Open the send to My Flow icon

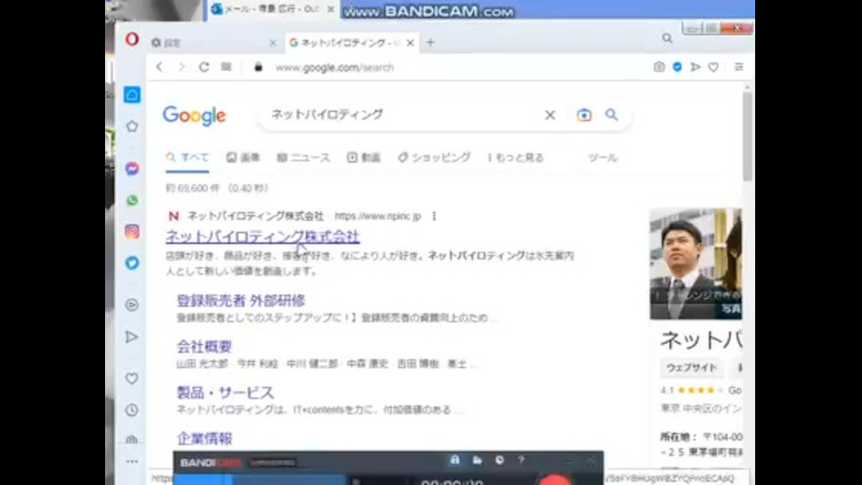pos(695,67)
